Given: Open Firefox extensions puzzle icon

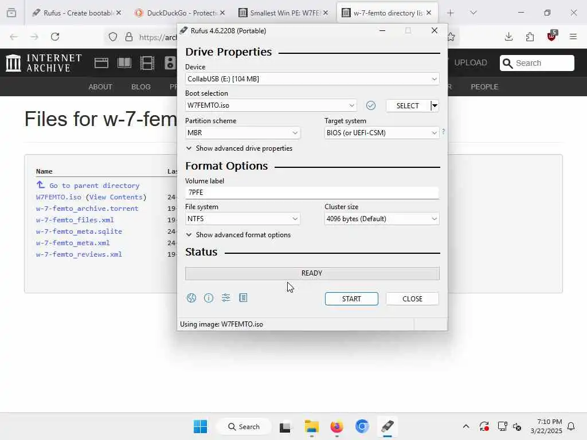Looking at the screenshot, I should tap(530, 37).
